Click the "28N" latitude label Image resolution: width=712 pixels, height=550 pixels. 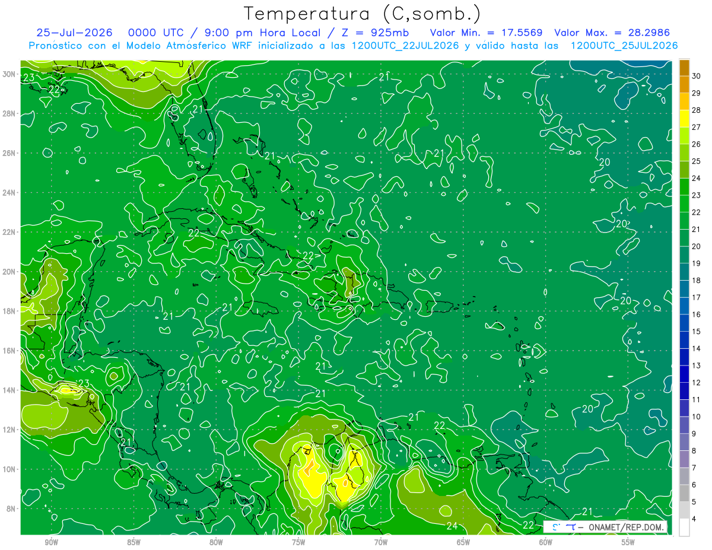click(x=9, y=113)
